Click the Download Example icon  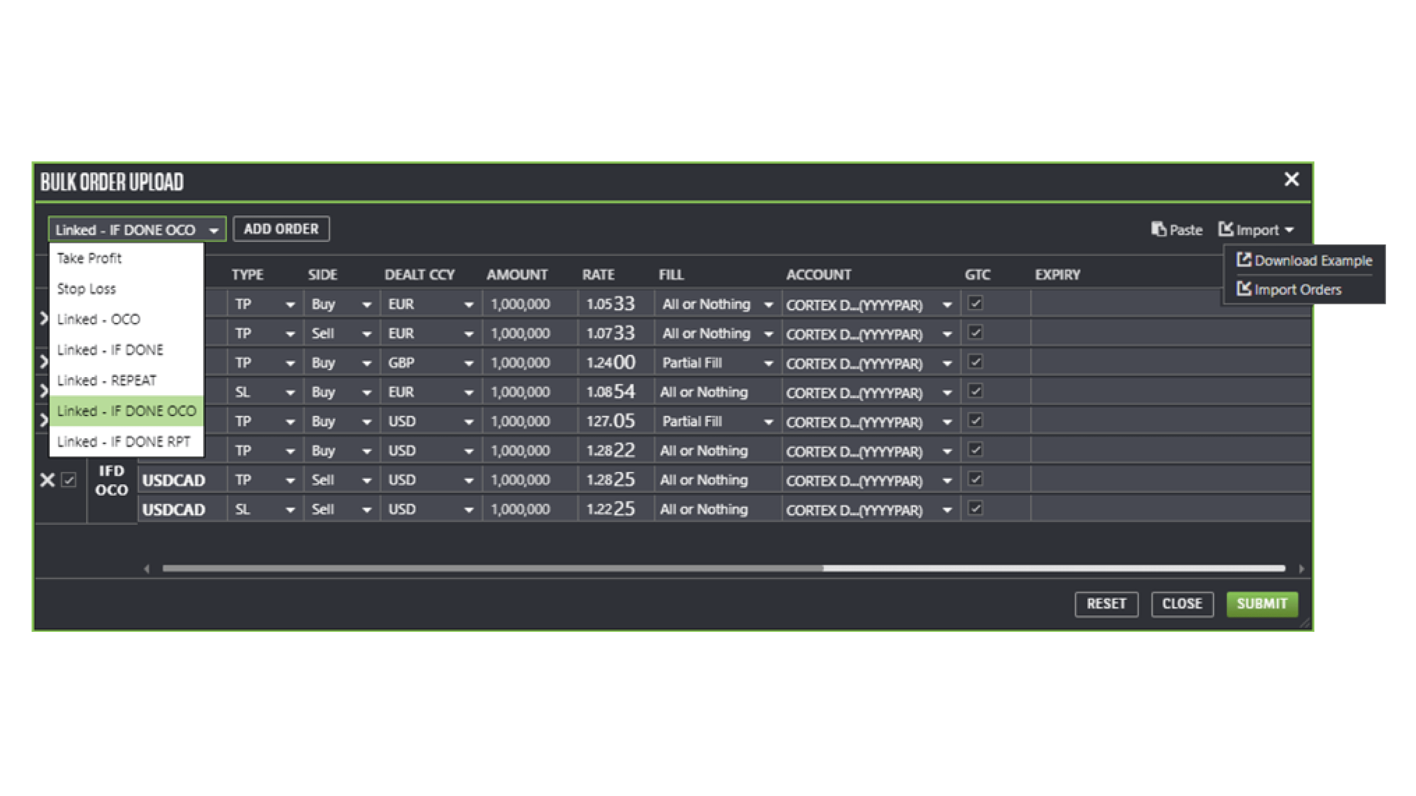(1243, 260)
